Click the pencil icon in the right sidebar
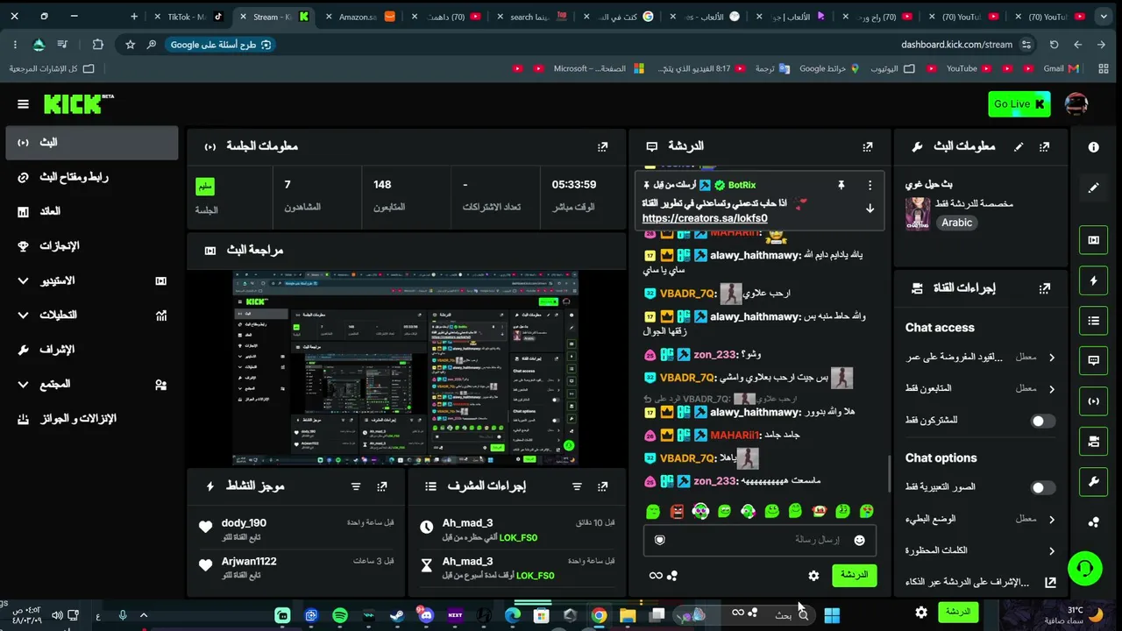Image resolution: width=1122 pixels, height=631 pixels. pyautogui.click(x=1093, y=188)
